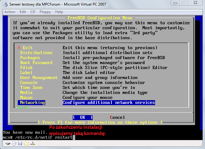Click Cancel in the Configuration Menu

tap(117, 118)
